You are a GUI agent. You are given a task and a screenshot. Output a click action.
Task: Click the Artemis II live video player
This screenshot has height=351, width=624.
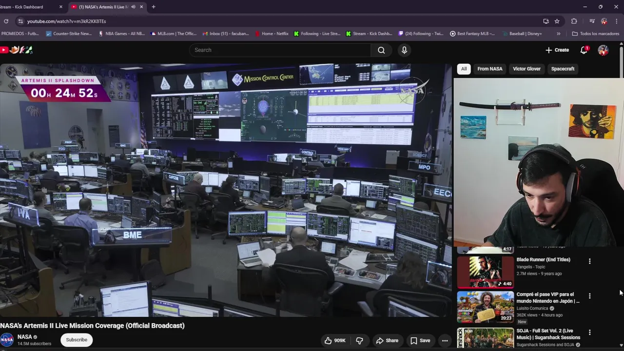pyautogui.click(x=226, y=190)
